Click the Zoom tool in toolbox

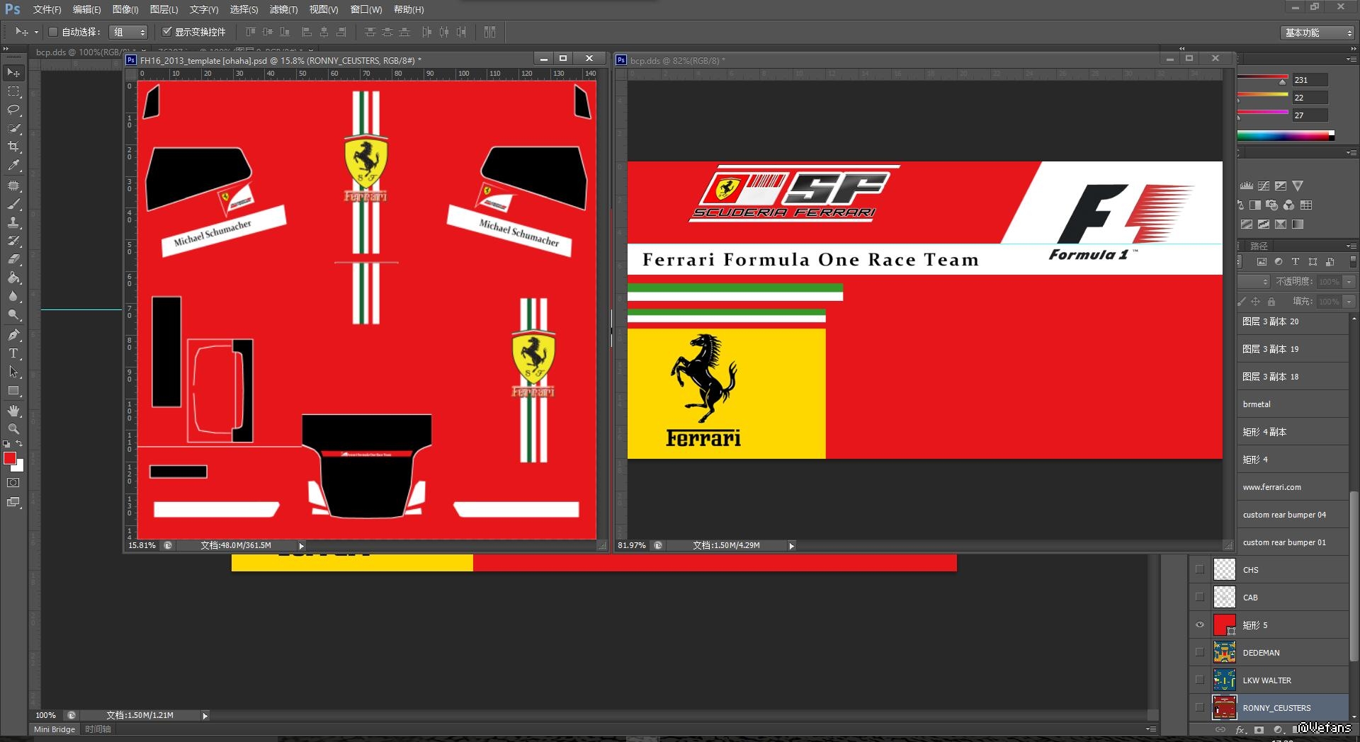[x=13, y=429]
